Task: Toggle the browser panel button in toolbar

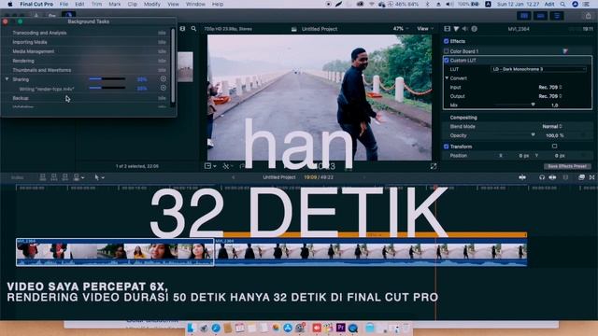Action: [524, 16]
